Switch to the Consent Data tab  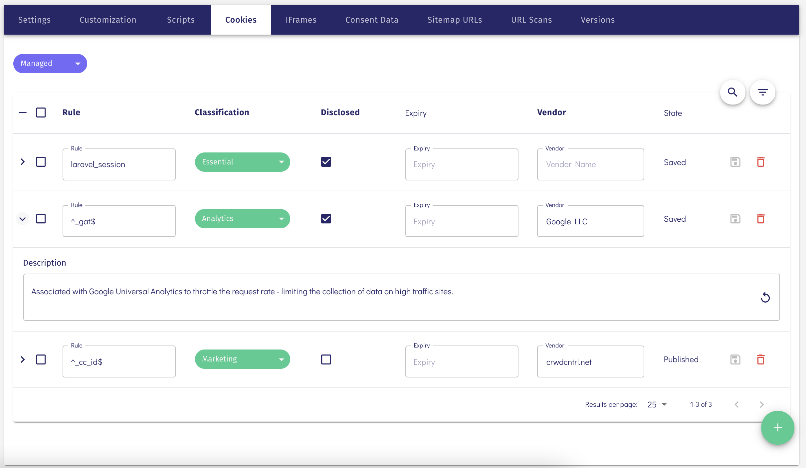click(372, 19)
